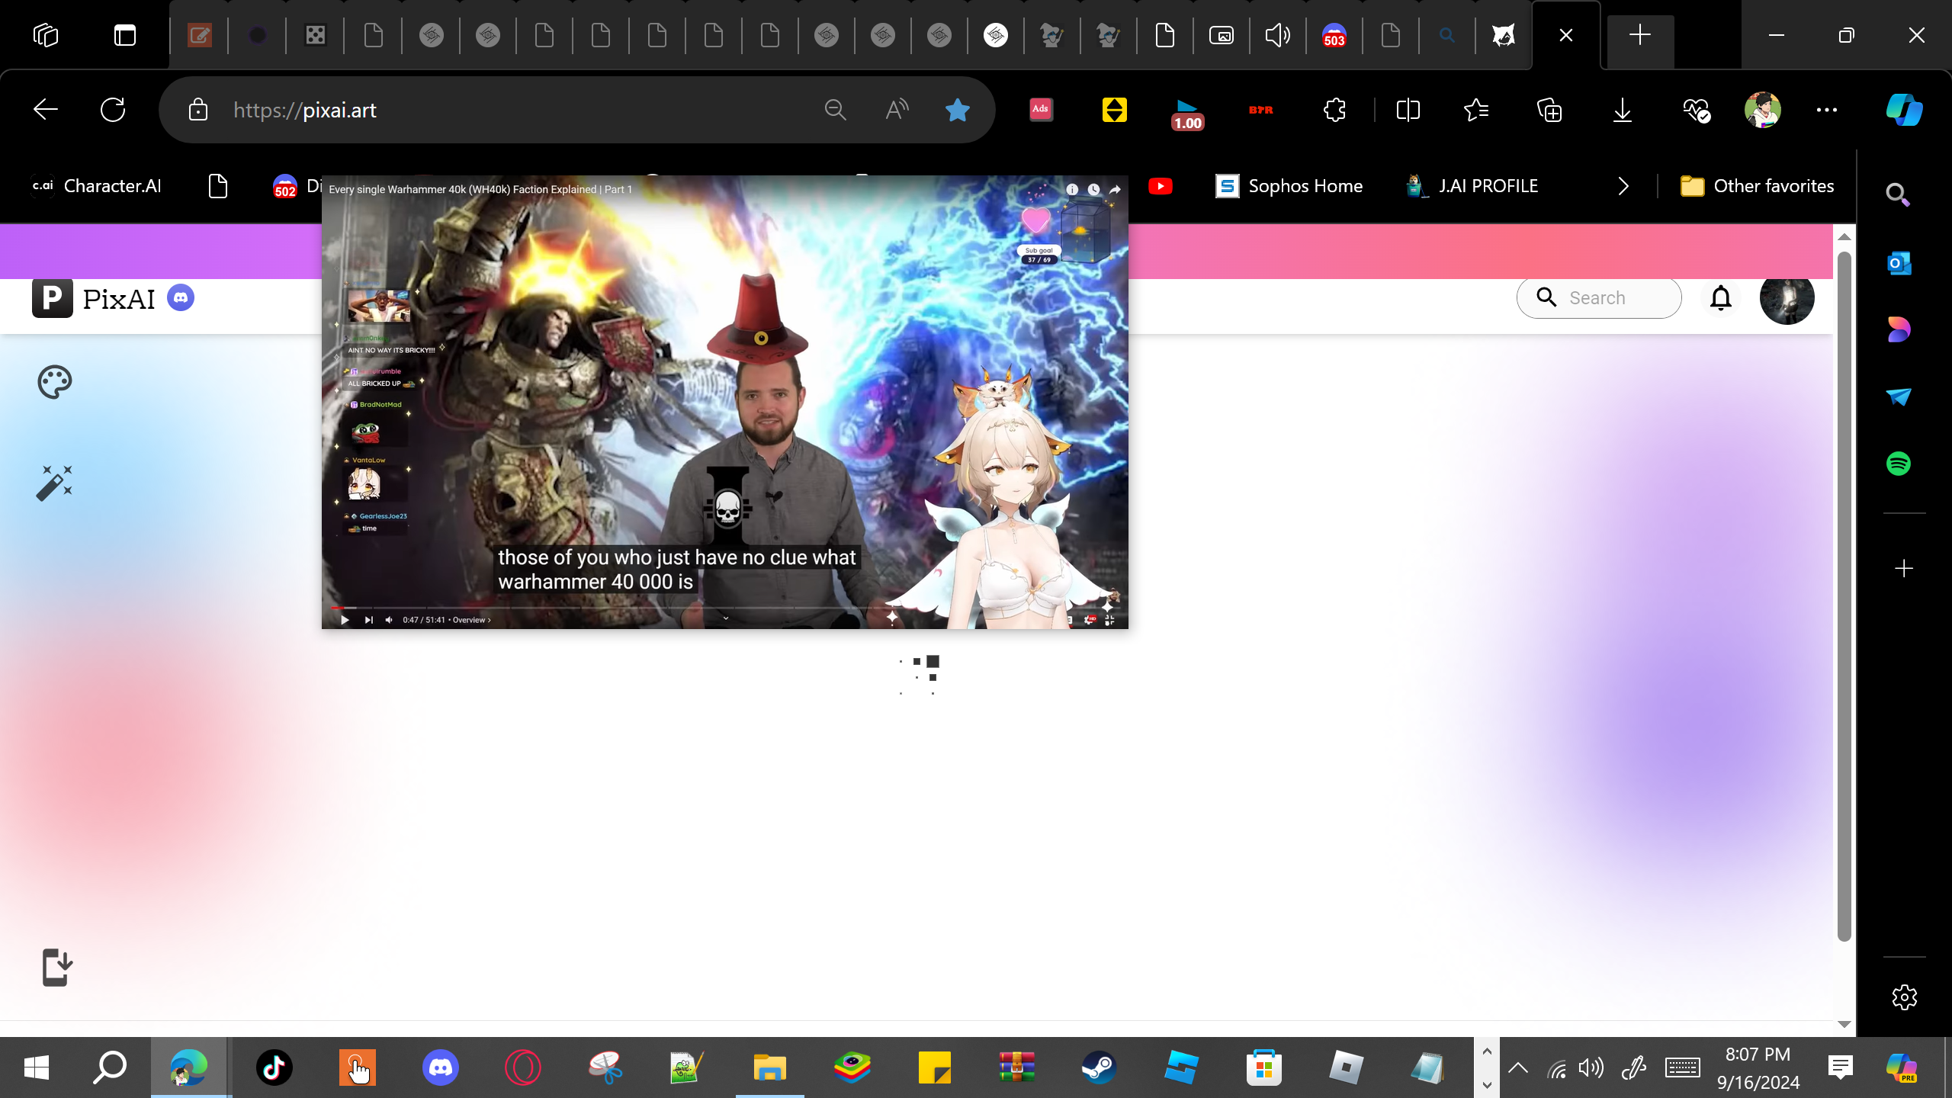Open Telegram in the Edge sidebar
Screen dimensions: 1952x1098
pyautogui.click(x=1899, y=396)
